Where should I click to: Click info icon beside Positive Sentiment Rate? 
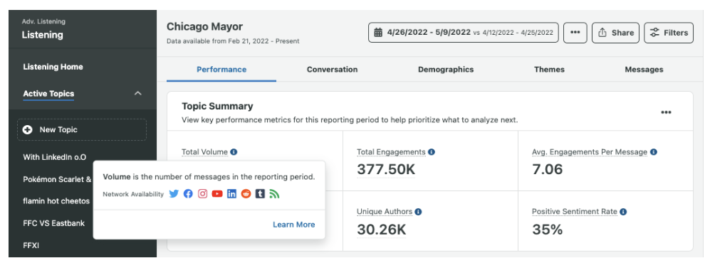point(623,211)
